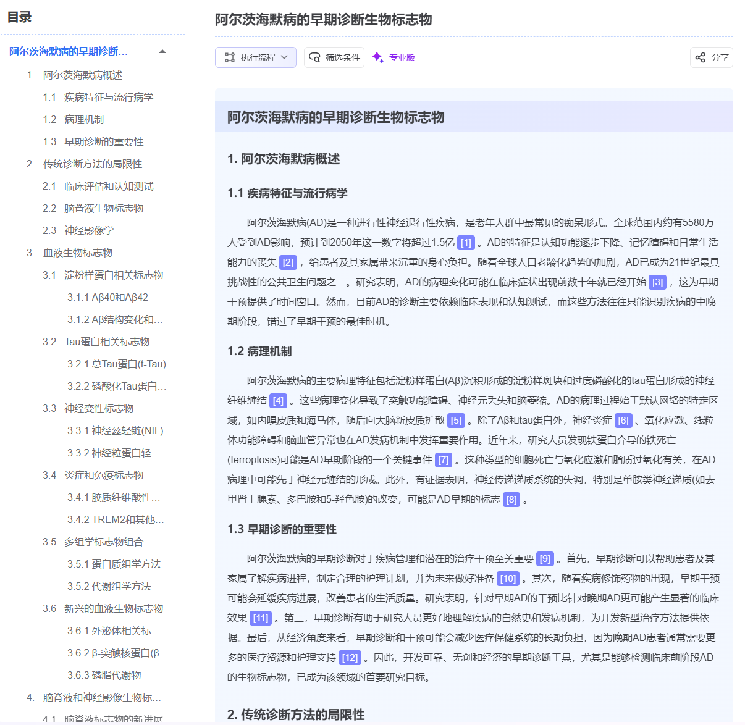The image size is (745, 725).
Task: Select outline item 3.1.2 Aβ结构变化和...
Action: tap(116, 319)
